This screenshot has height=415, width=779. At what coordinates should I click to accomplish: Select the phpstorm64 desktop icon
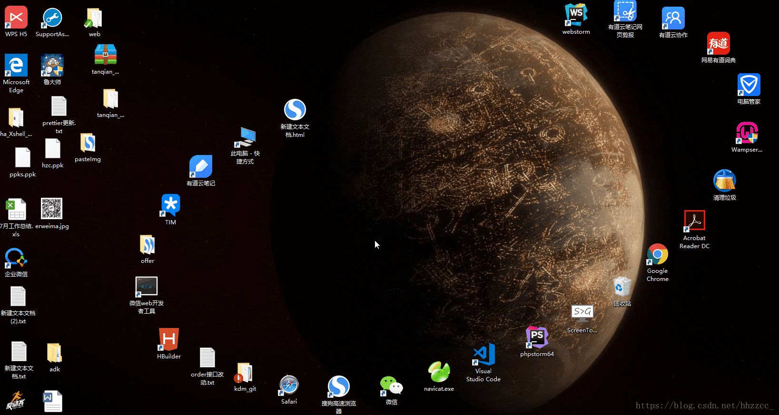pyautogui.click(x=537, y=337)
